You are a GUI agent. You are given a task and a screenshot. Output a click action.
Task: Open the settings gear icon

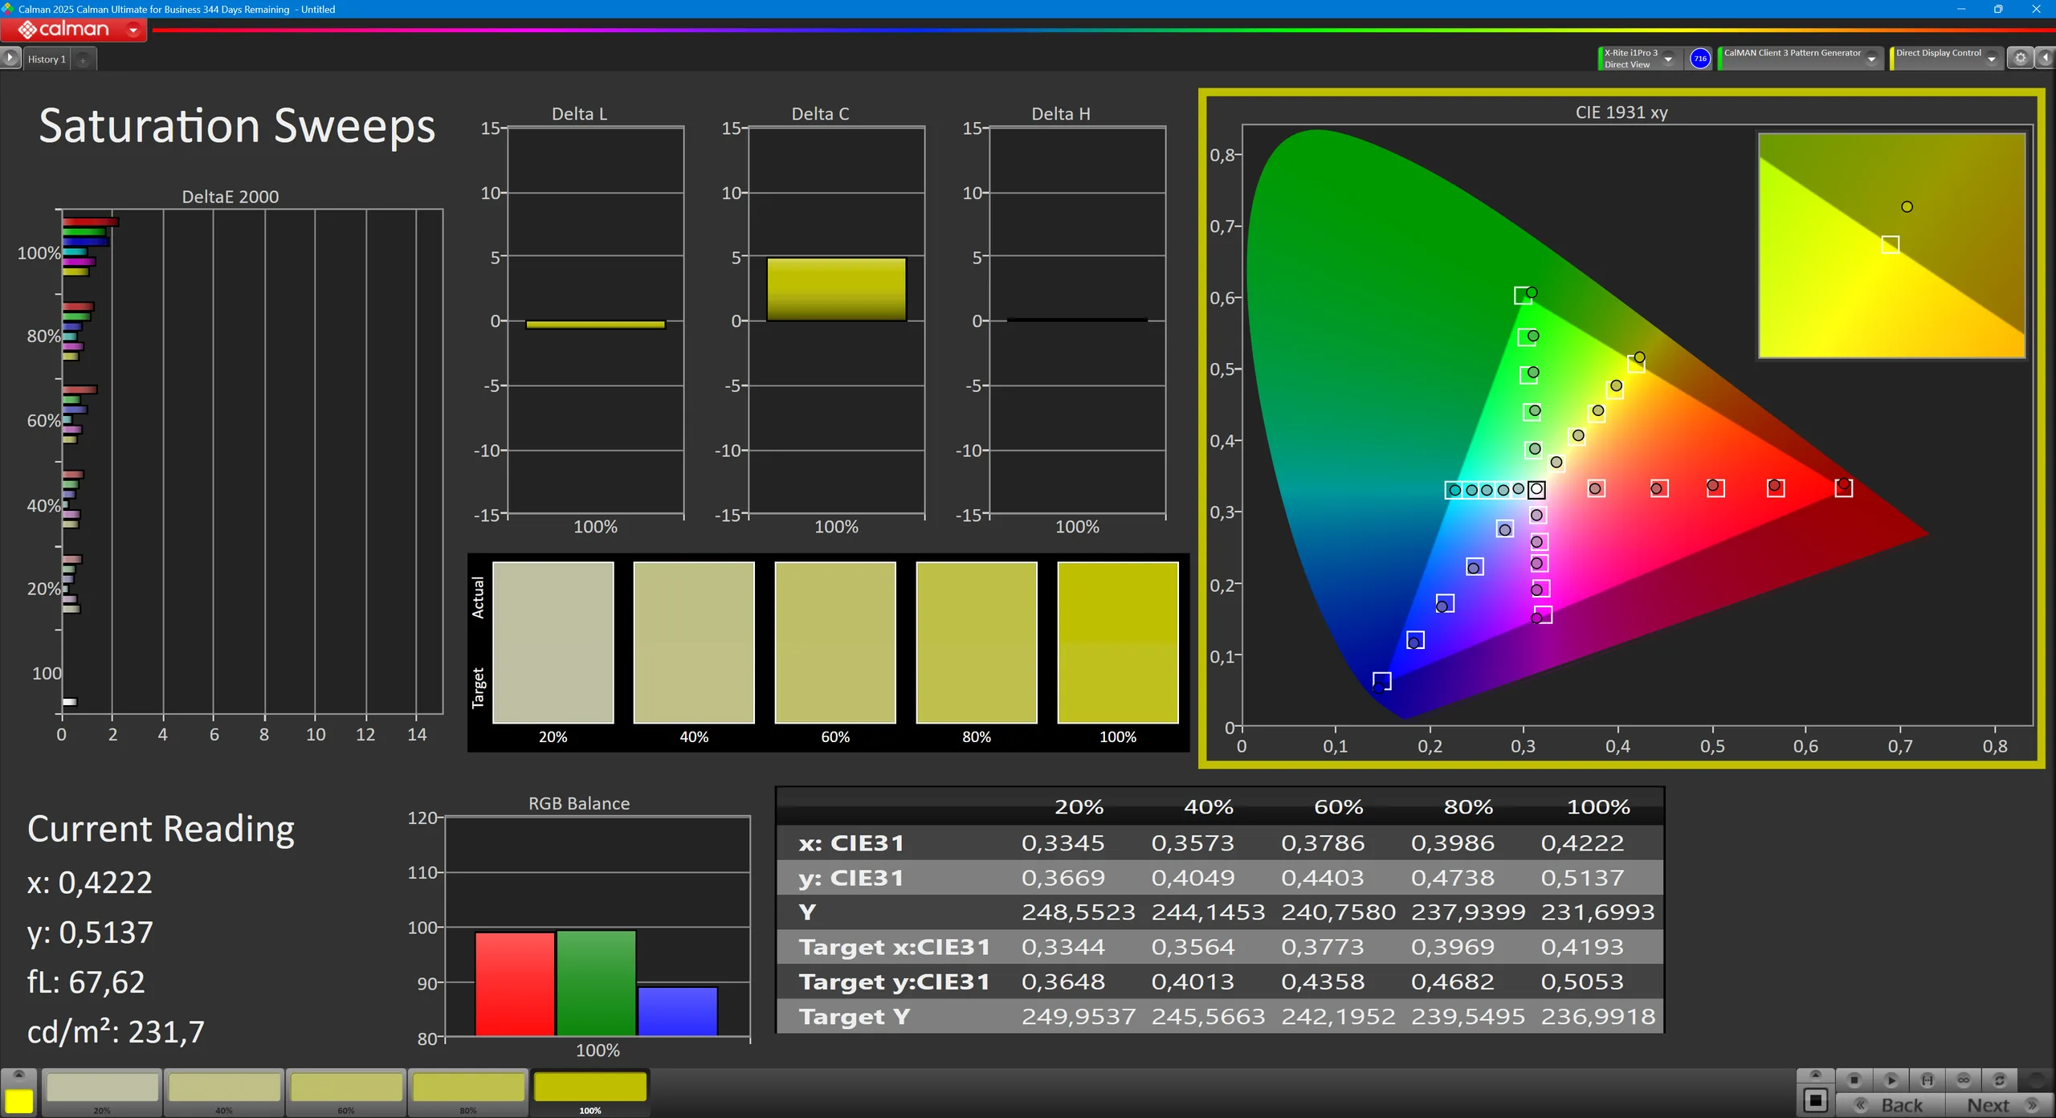pos(2021,59)
